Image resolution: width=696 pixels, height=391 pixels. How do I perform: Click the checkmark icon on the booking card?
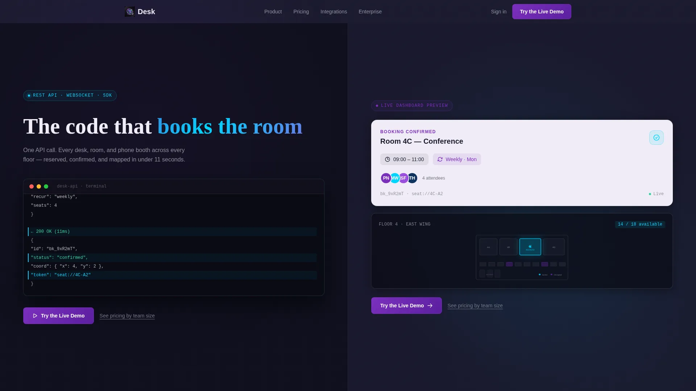tap(656, 138)
